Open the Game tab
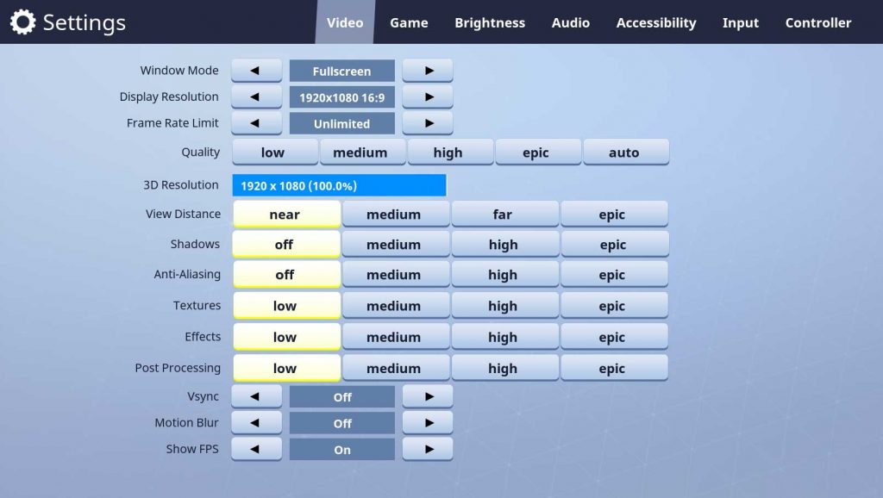883x498 pixels. coord(409,22)
